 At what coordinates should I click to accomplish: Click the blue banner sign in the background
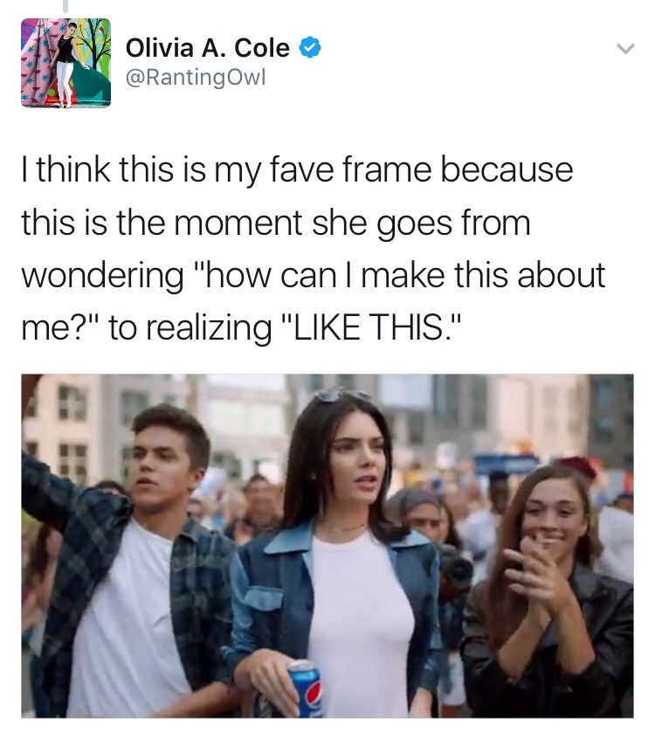[507, 464]
